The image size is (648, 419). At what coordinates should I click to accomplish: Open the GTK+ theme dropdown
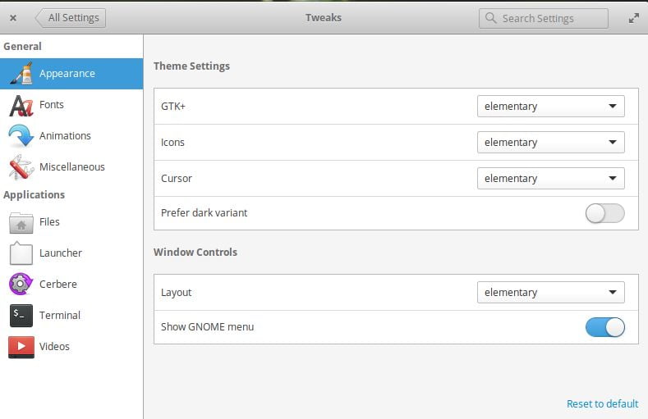pyautogui.click(x=550, y=107)
